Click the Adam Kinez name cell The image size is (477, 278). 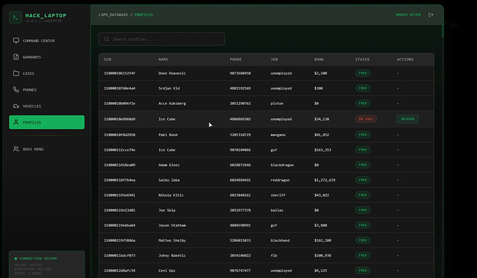(169, 165)
